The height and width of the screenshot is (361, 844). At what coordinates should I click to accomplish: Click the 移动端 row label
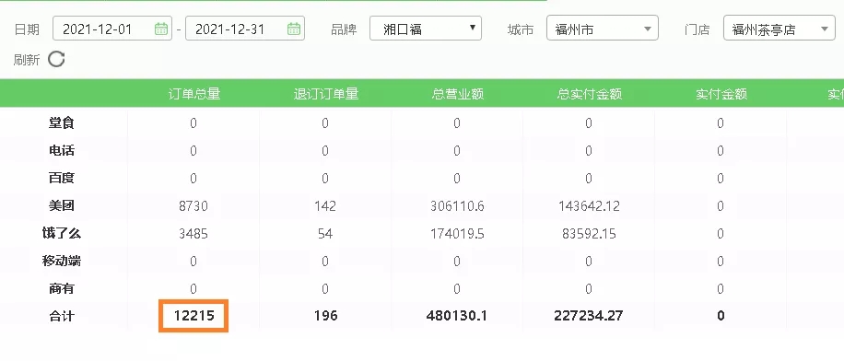62,261
